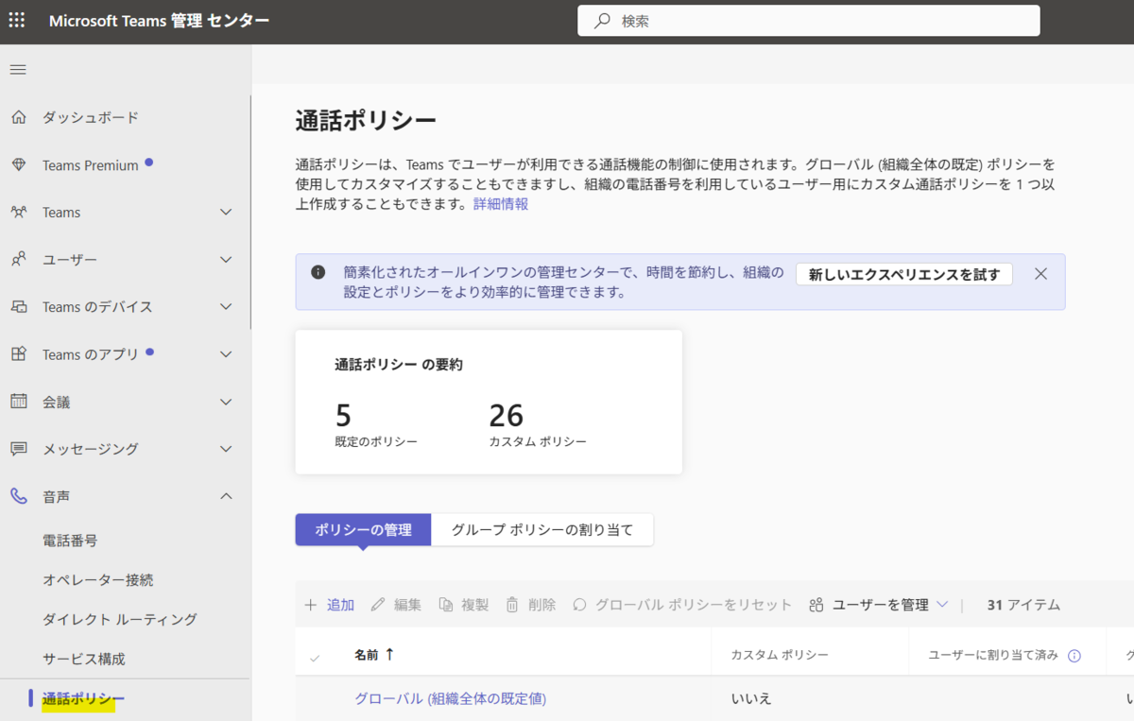Open グローバル (組織全体の既定値) policy

[451, 698]
